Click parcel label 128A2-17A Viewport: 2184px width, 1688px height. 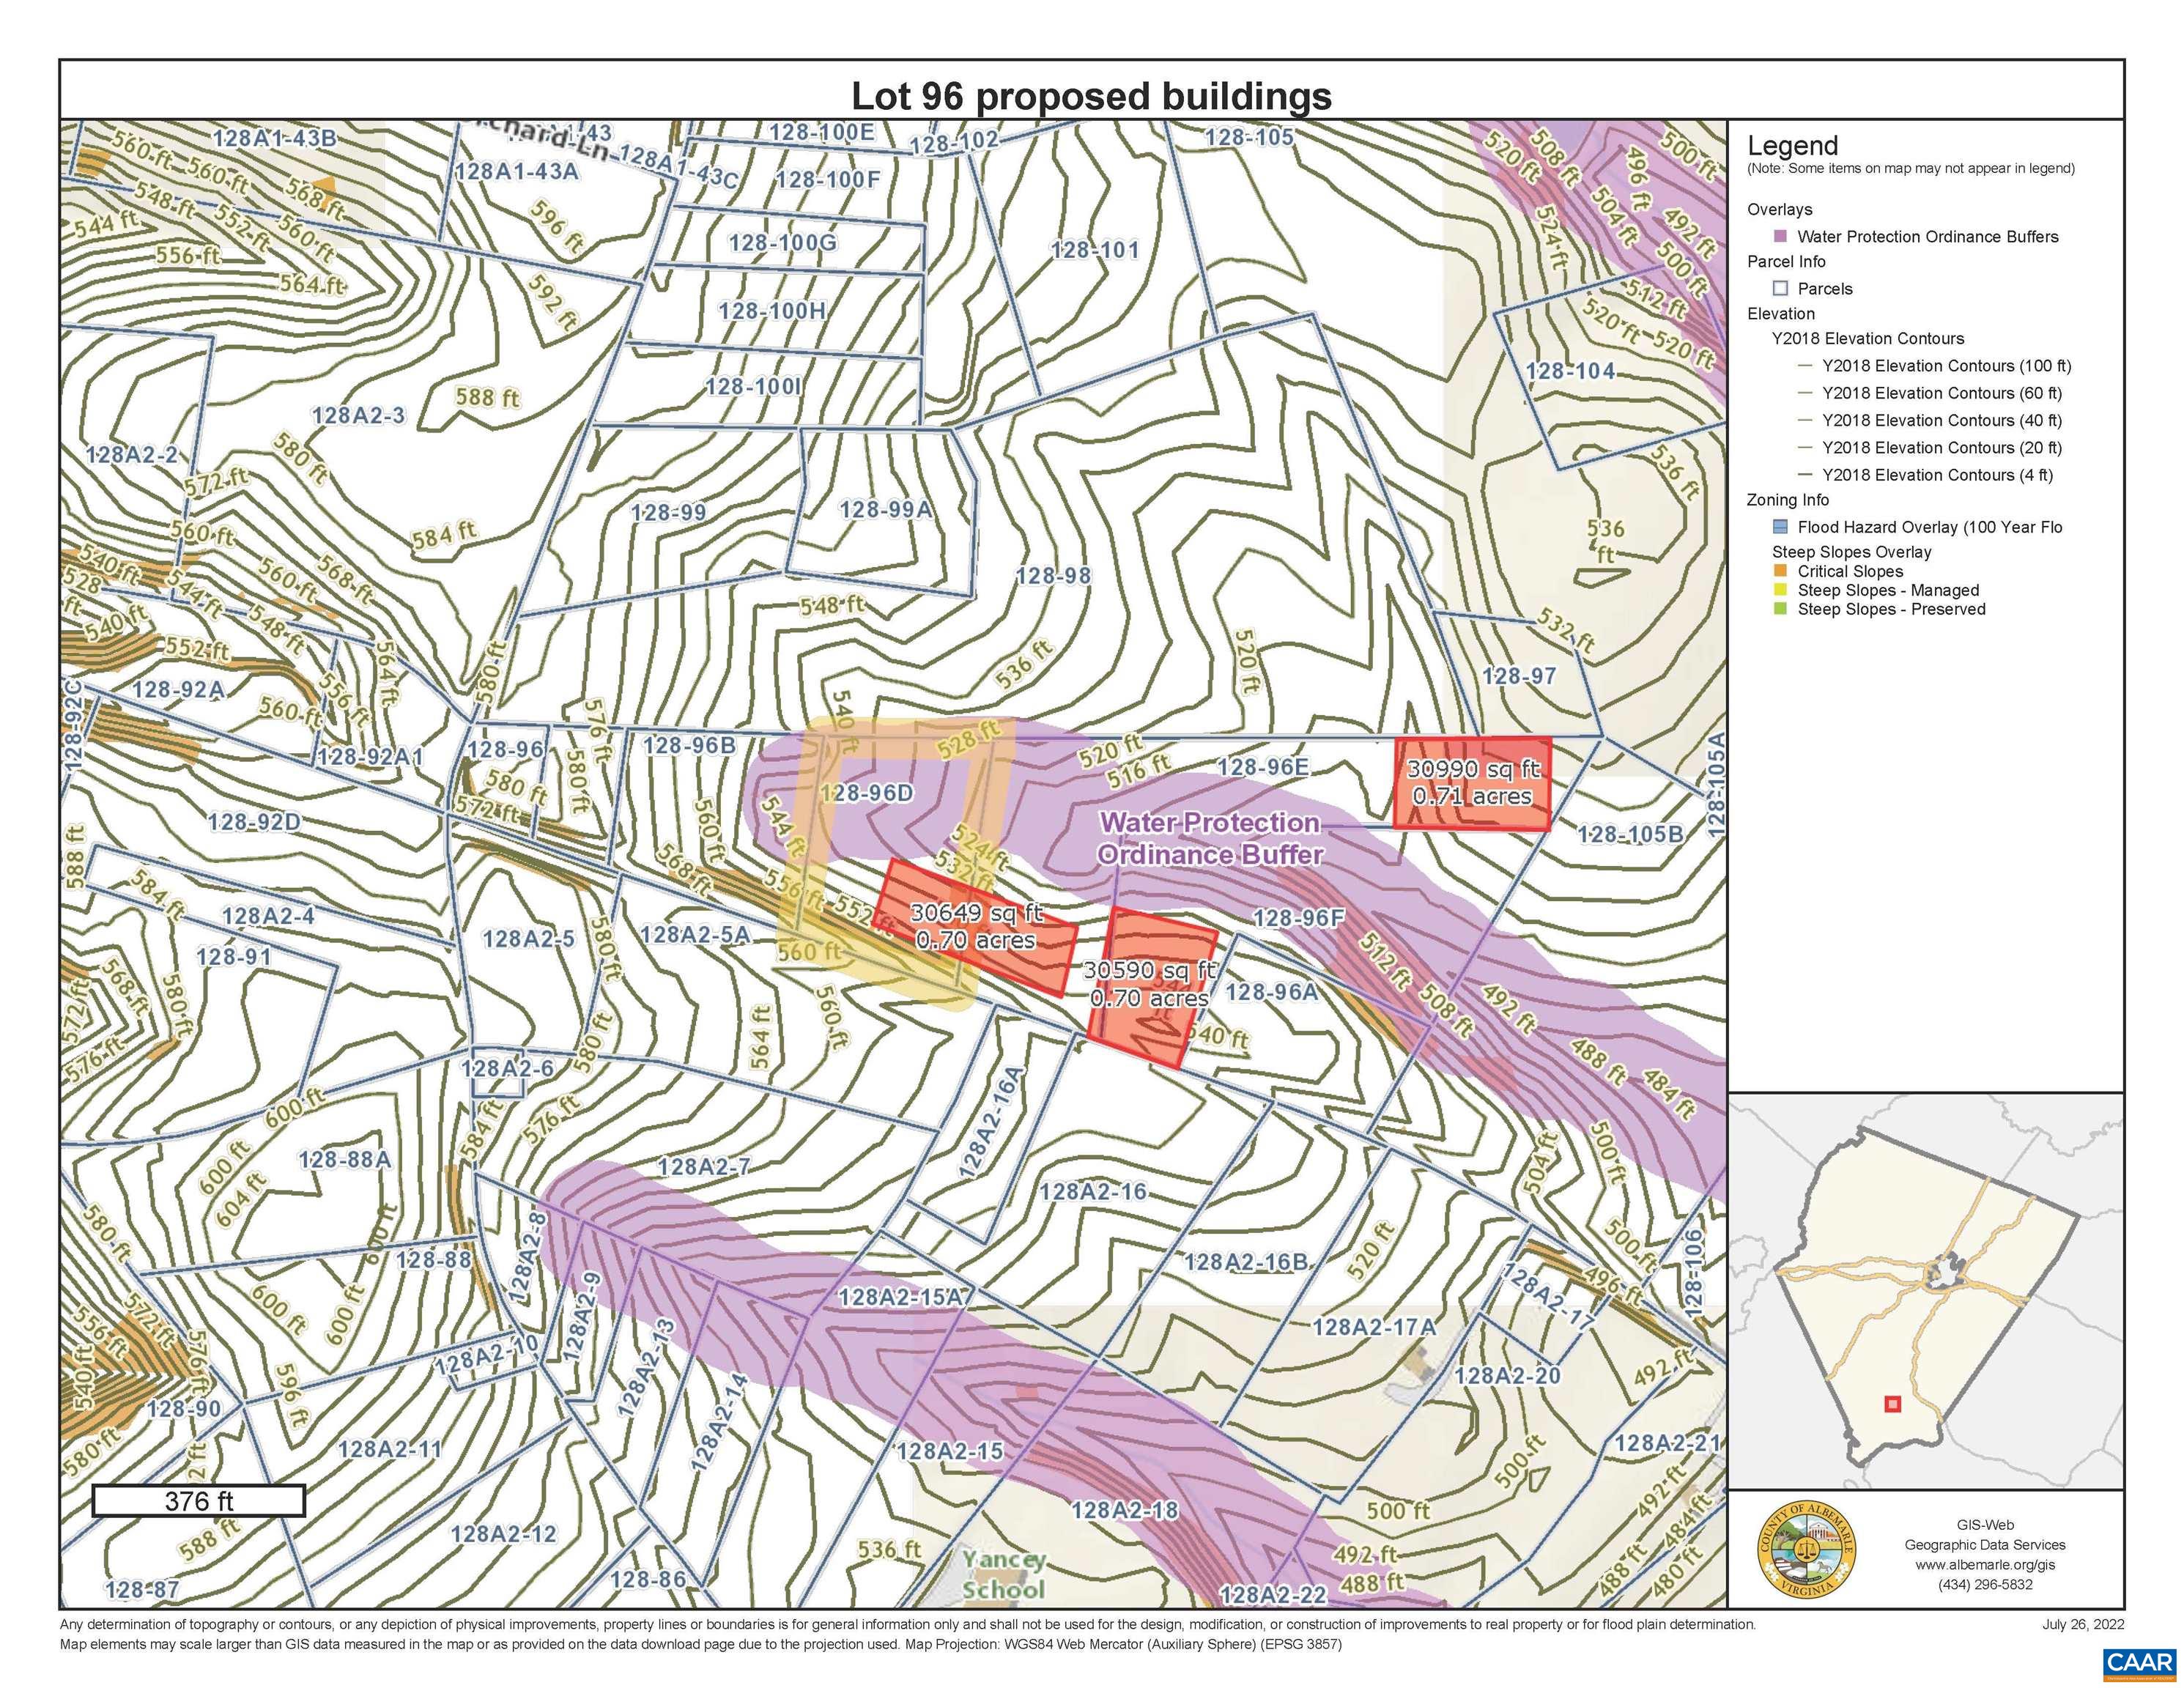pyautogui.click(x=1374, y=1327)
